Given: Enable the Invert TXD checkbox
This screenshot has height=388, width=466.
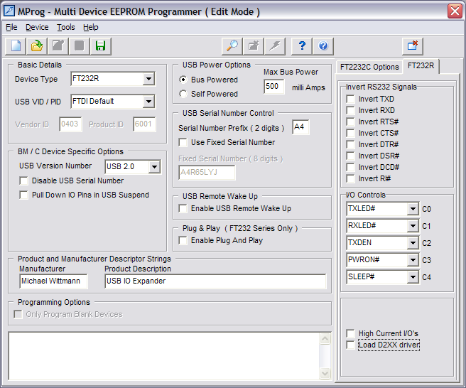Looking at the screenshot, I should click(x=350, y=99).
